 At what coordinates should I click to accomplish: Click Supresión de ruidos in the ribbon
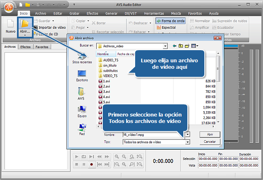[x=230, y=21]
